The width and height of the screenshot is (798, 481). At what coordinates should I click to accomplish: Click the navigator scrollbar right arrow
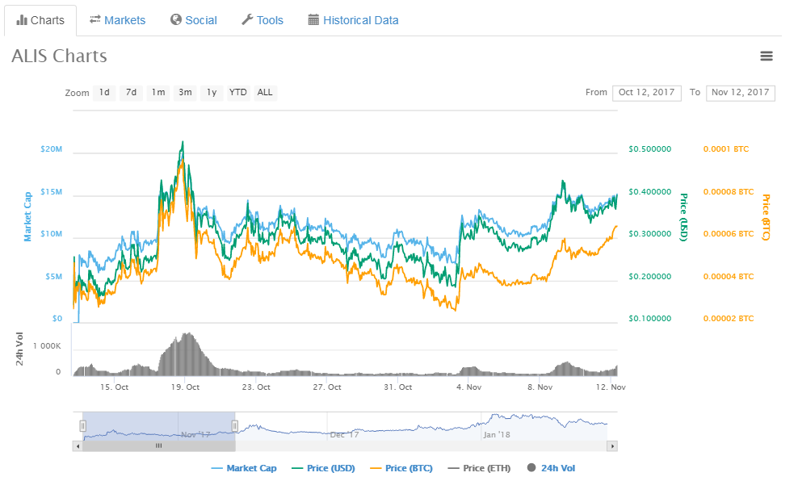coord(612,446)
